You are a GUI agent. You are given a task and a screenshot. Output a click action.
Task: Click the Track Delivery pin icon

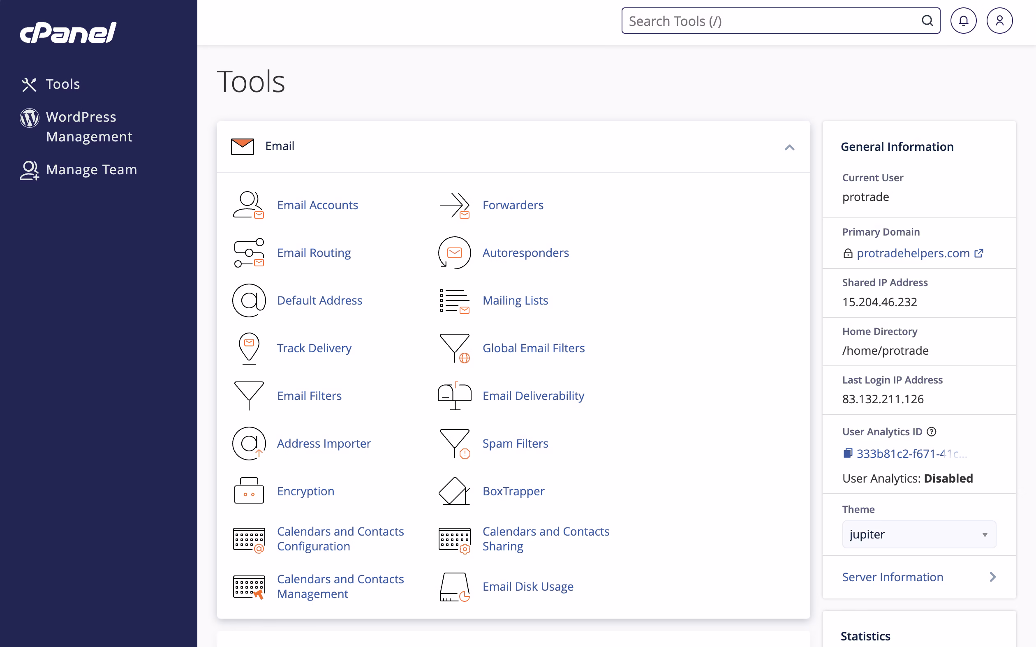coord(249,348)
